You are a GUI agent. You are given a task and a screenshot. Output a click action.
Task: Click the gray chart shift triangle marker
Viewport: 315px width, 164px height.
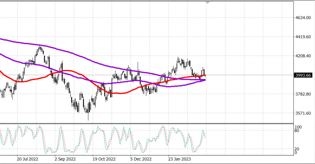[x=208, y=2]
